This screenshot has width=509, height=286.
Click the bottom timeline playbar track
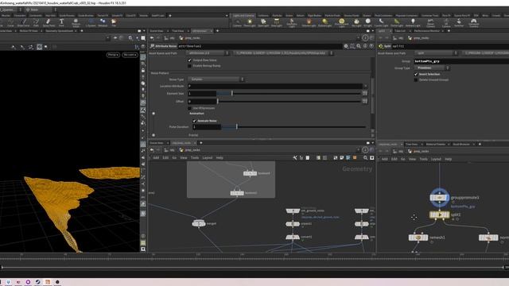[253, 268]
